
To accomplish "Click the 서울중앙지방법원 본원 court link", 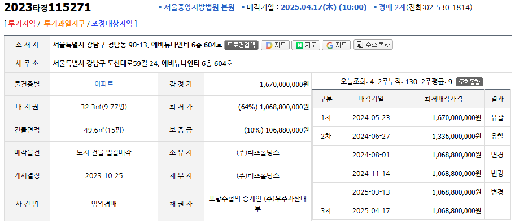I will pyautogui.click(x=199, y=7).
